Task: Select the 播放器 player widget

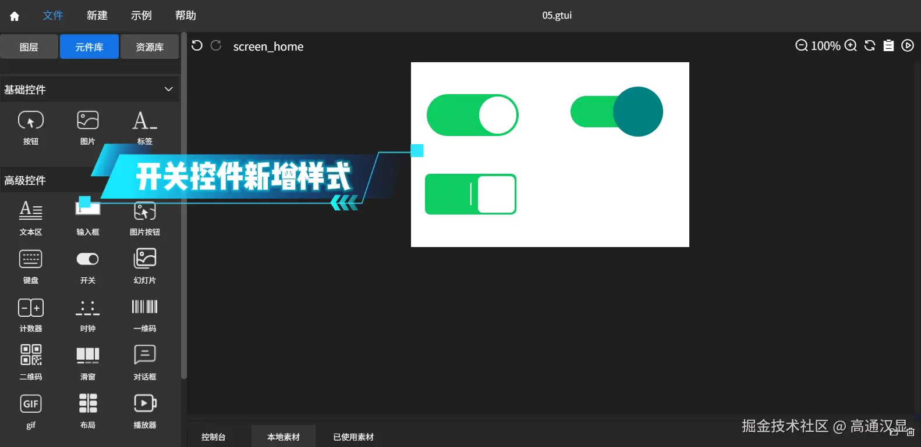Action: 145,411
